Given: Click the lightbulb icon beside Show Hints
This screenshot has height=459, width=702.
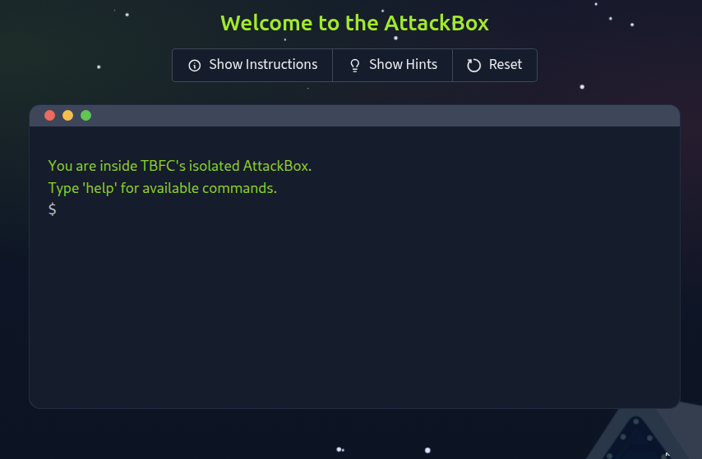Looking at the screenshot, I should pyautogui.click(x=355, y=66).
